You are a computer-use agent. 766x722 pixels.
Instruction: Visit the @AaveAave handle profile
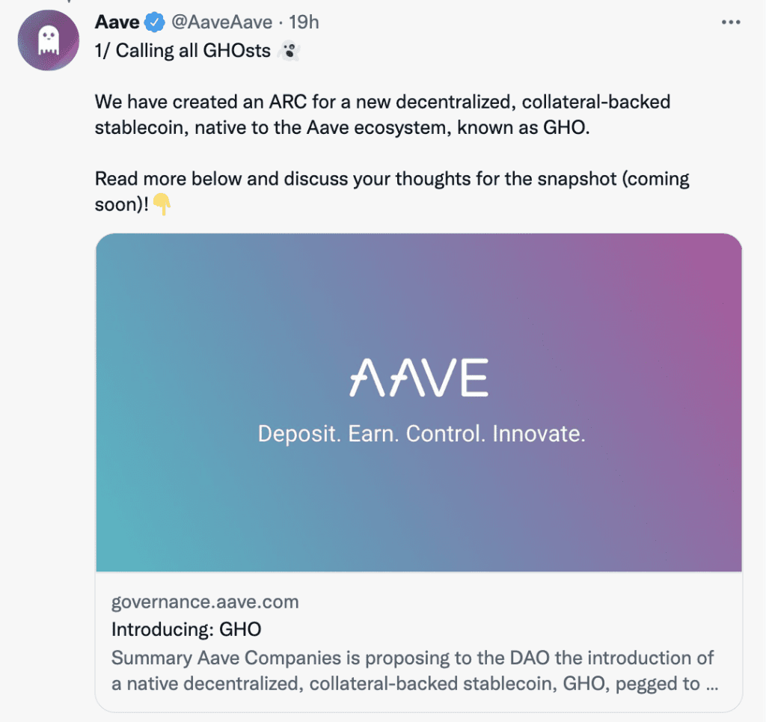point(221,22)
